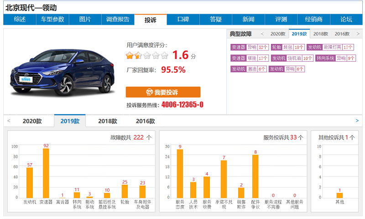Click left arrow of chart year tabs
This screenshot has width=365, height=219.
coord(9,121)
